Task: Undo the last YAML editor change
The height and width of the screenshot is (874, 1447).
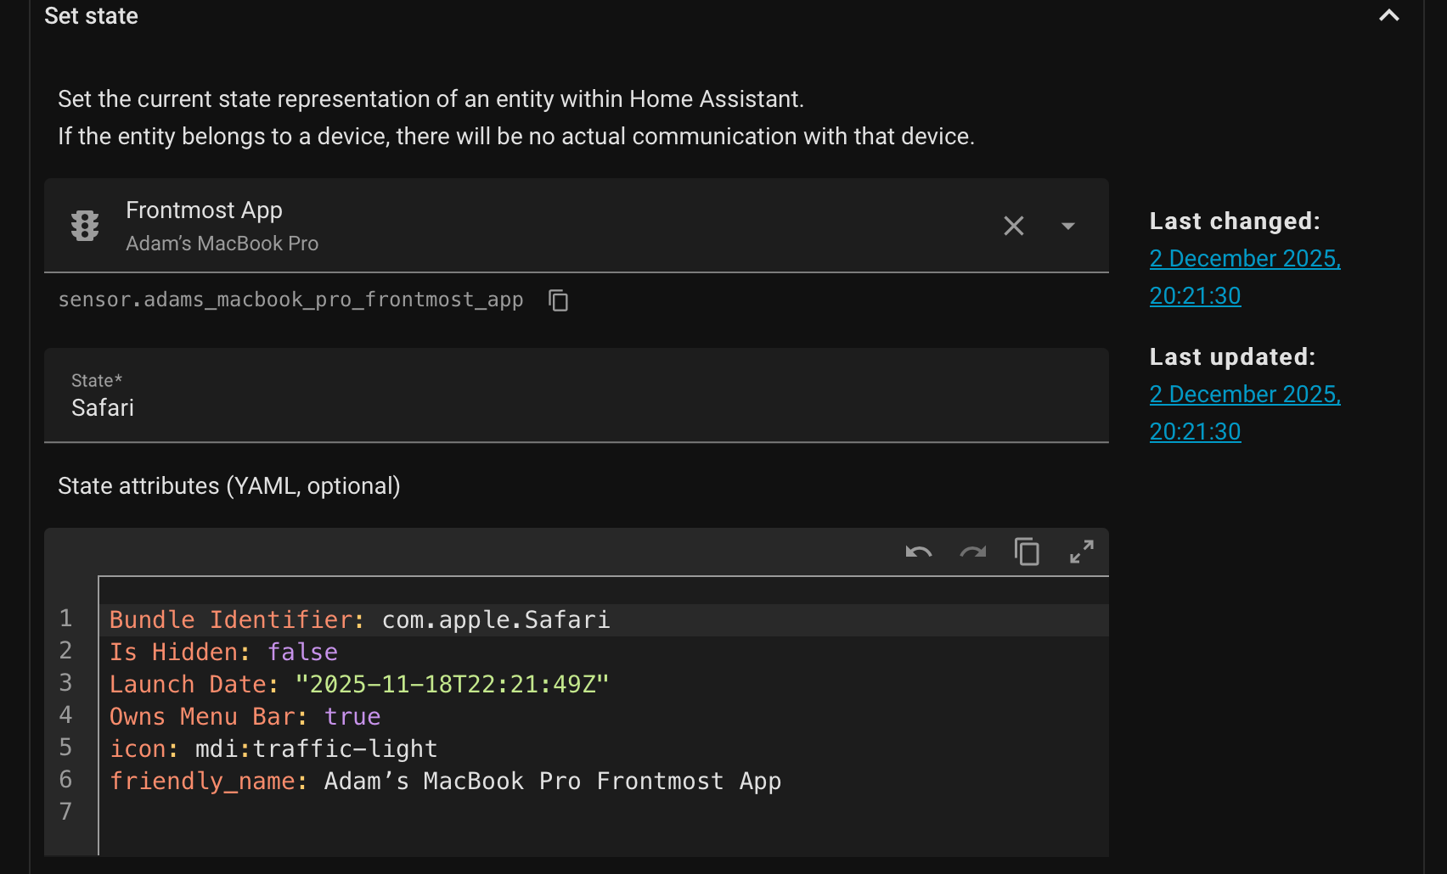Action: point(918,552)
